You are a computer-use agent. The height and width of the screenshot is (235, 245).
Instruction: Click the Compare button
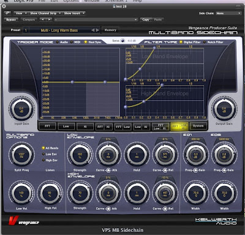click(29, 20)
